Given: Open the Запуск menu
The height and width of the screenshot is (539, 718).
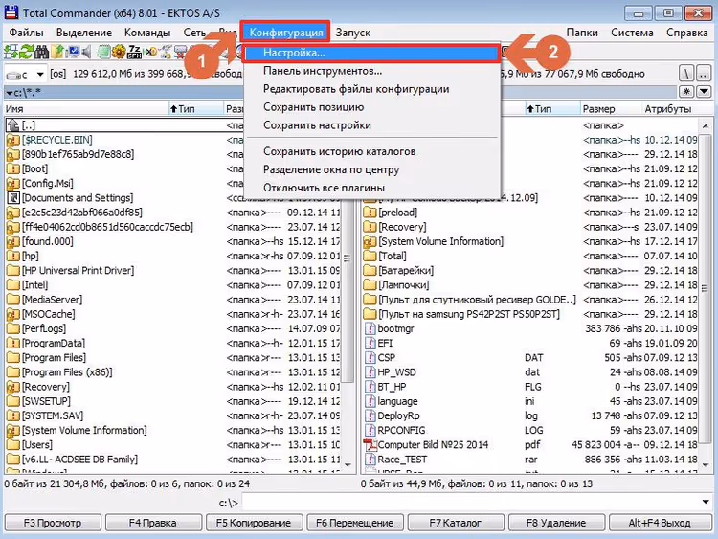Looking at the screenshot, I should tap(353, 33).
